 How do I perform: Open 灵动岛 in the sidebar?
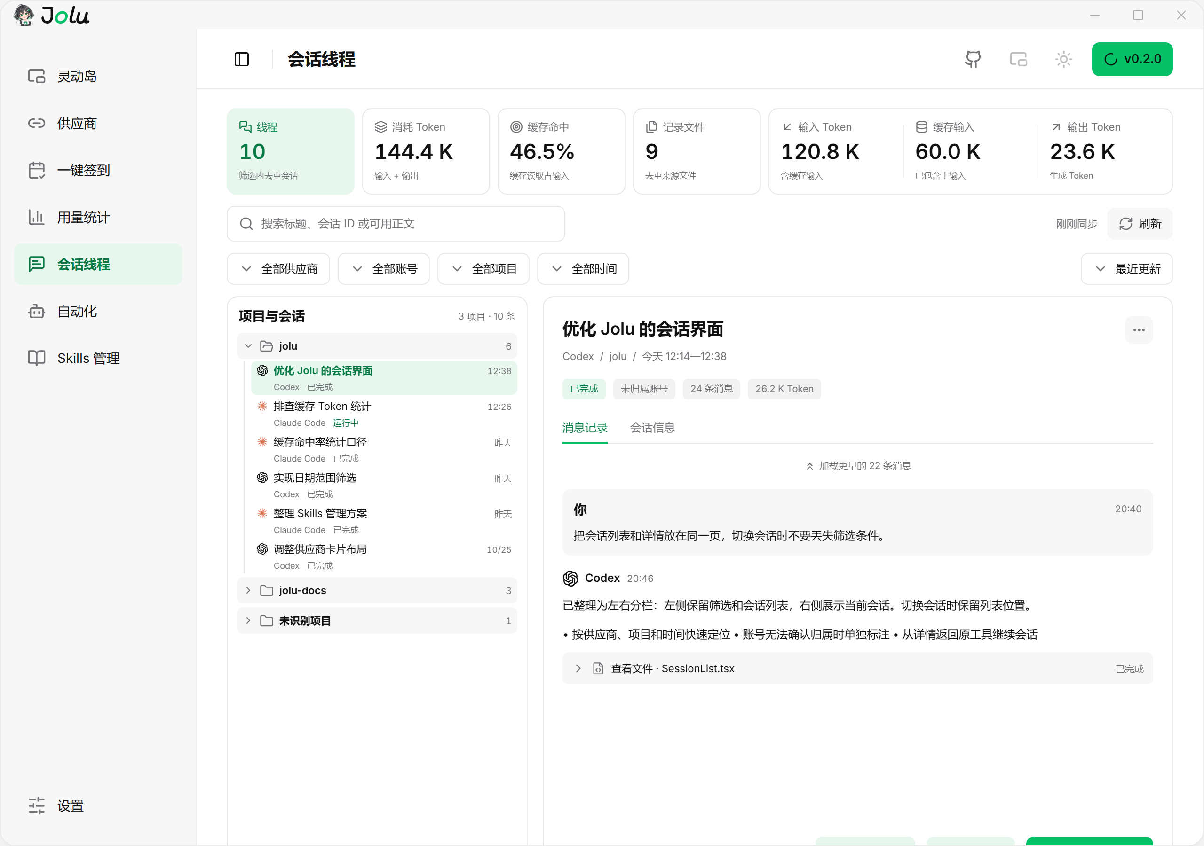99,77
